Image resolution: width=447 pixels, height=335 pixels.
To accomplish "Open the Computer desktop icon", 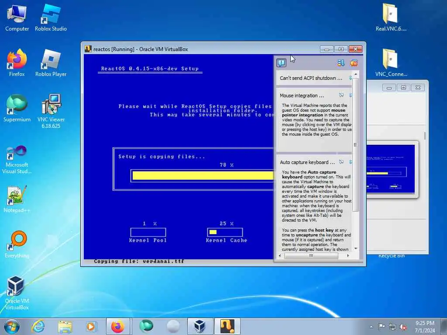I will [x=17, y=17].
